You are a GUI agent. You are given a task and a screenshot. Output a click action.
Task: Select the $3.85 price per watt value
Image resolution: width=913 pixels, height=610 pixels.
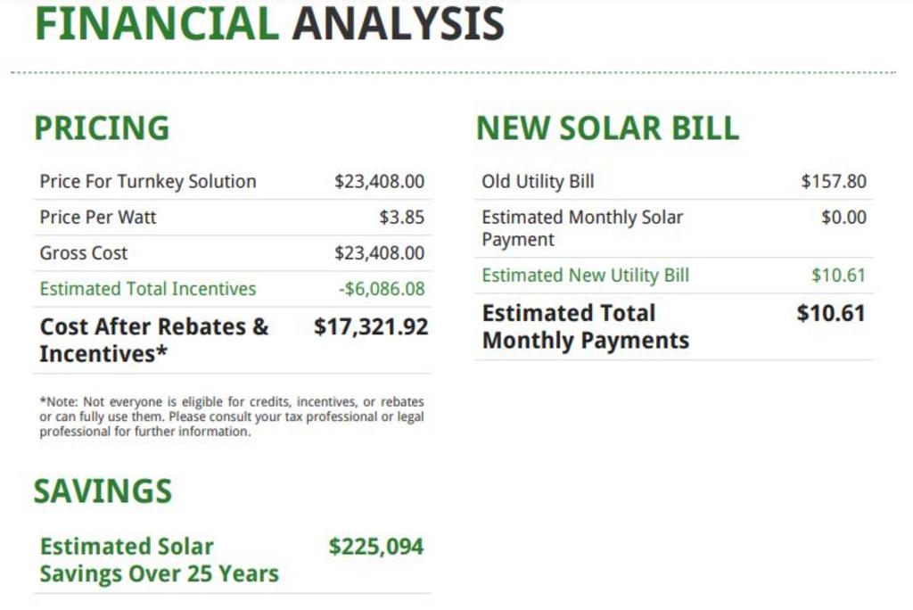pos(401,218)
